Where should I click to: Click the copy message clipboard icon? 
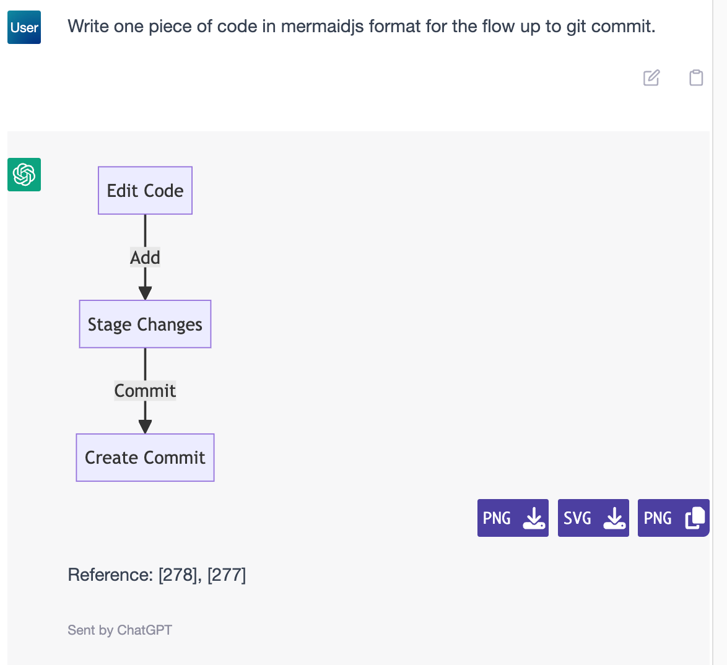click(695, 77)
